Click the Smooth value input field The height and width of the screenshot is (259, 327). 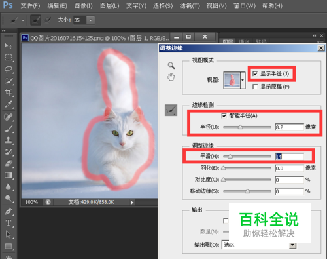pyautogui.click(x=289, y=157)
